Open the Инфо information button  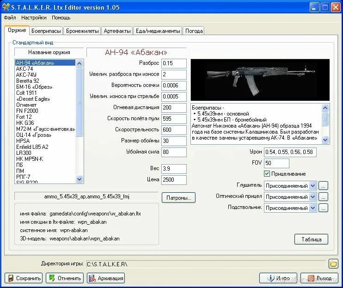pyautogui.click(x=278, y=278)
